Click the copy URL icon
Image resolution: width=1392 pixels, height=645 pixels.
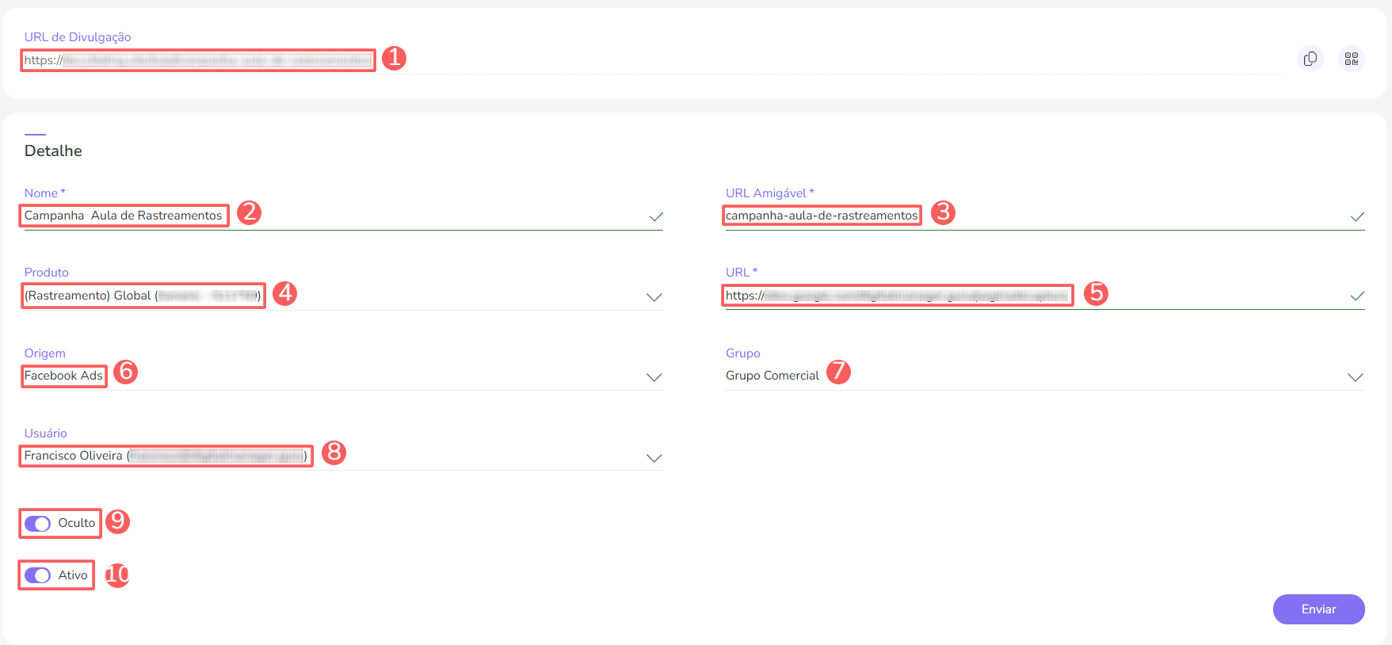click(1310, 59)
